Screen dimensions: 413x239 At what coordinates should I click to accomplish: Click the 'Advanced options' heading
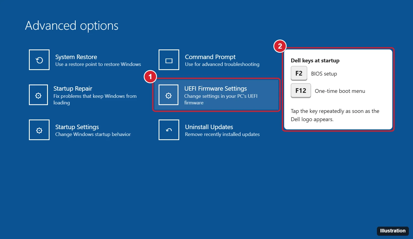(72, 26)
